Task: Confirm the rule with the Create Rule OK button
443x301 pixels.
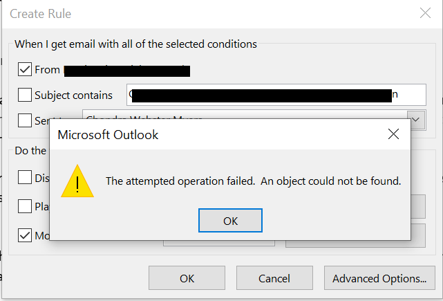Action: click(x=187, y=278)
